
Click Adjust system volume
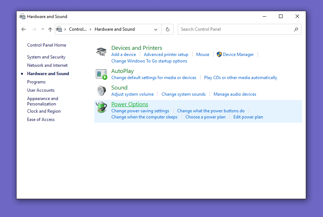(x=133, y=94)
